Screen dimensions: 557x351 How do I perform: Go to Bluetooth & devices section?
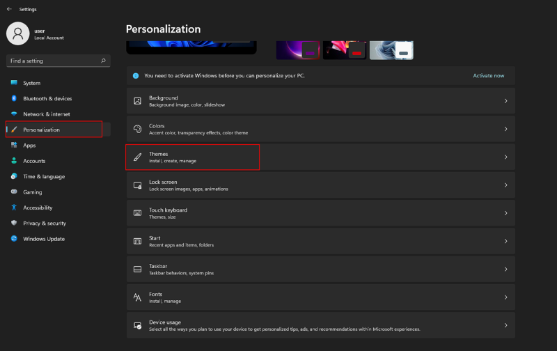[x=58, y=98]
